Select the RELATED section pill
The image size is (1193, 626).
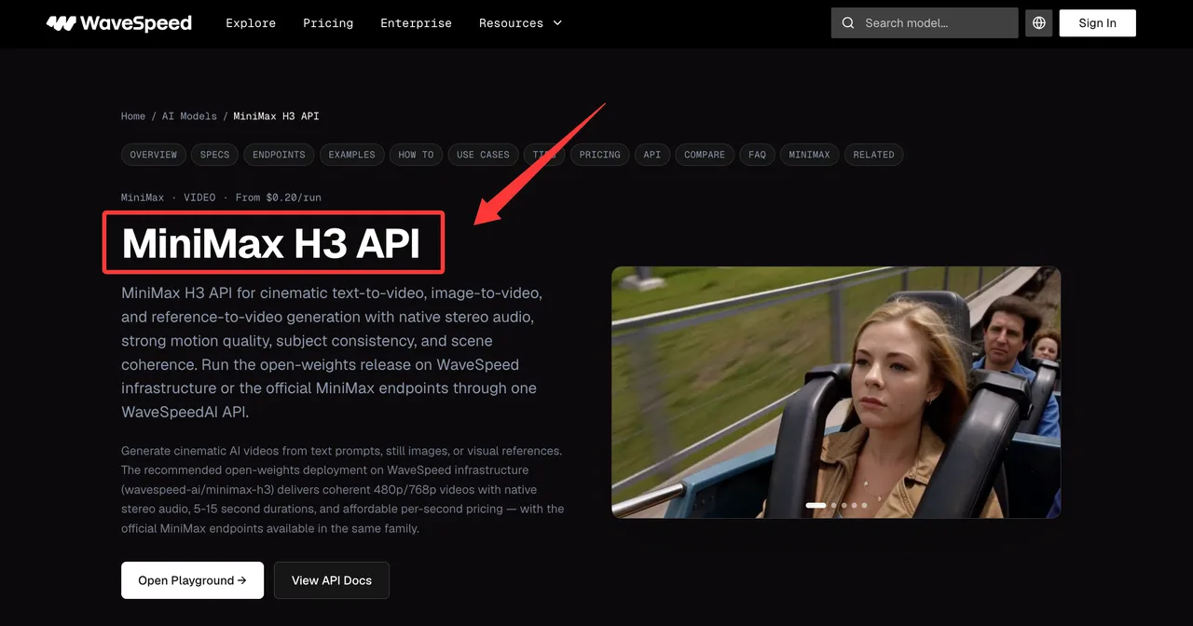coord(873,155)
